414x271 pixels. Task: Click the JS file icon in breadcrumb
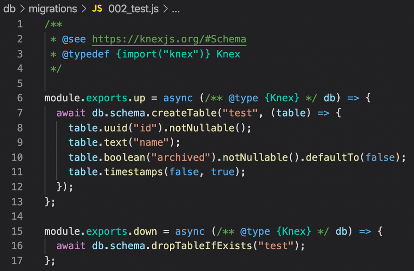(97, 8)
